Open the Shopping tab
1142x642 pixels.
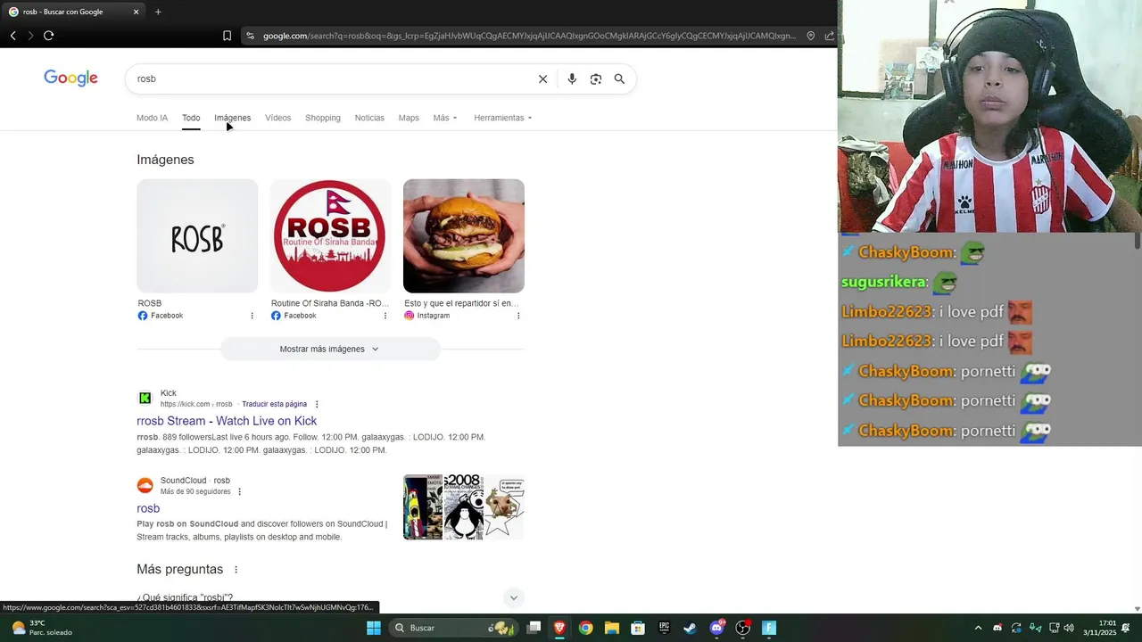[x=323, y=118]
